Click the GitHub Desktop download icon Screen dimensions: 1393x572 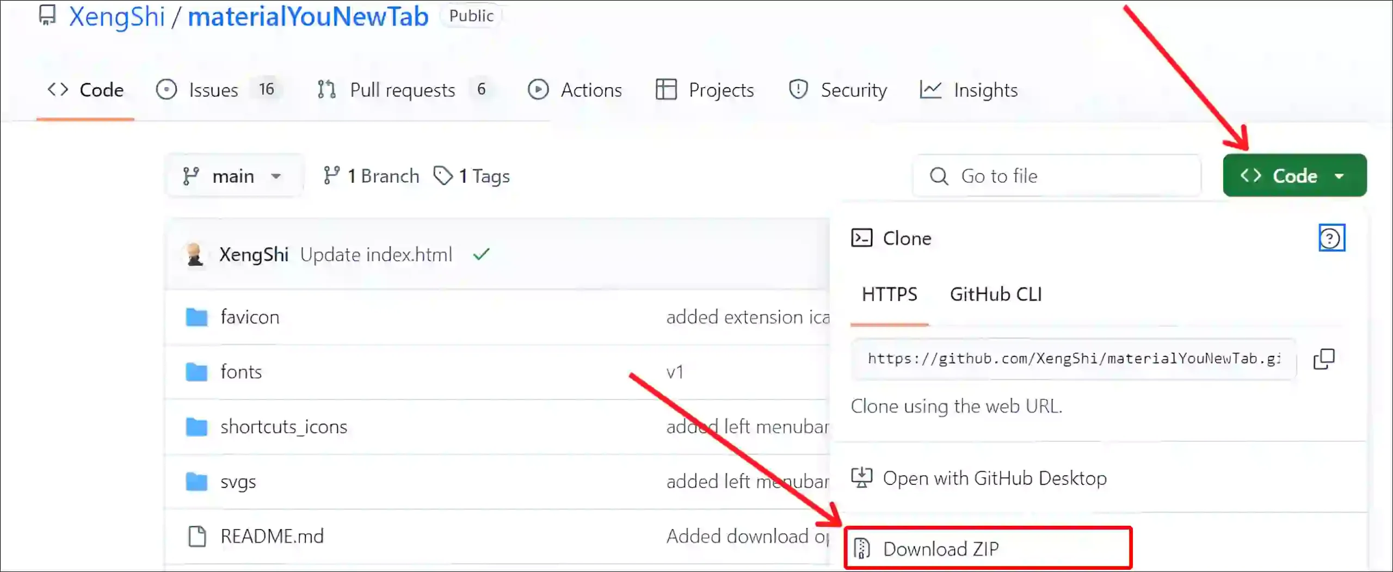(x=861, y=478)
